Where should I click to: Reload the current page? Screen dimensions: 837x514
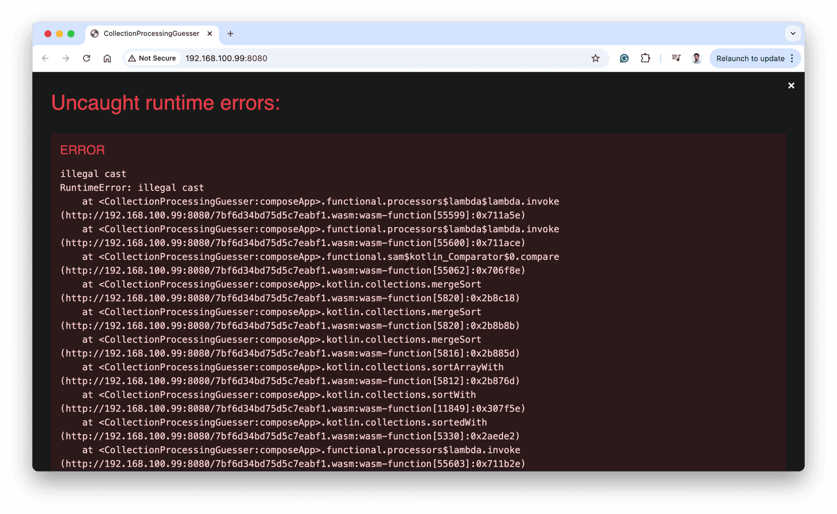tap(86, 58)
